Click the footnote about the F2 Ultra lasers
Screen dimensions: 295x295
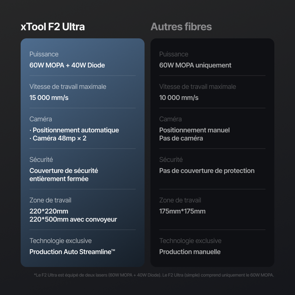154,275
